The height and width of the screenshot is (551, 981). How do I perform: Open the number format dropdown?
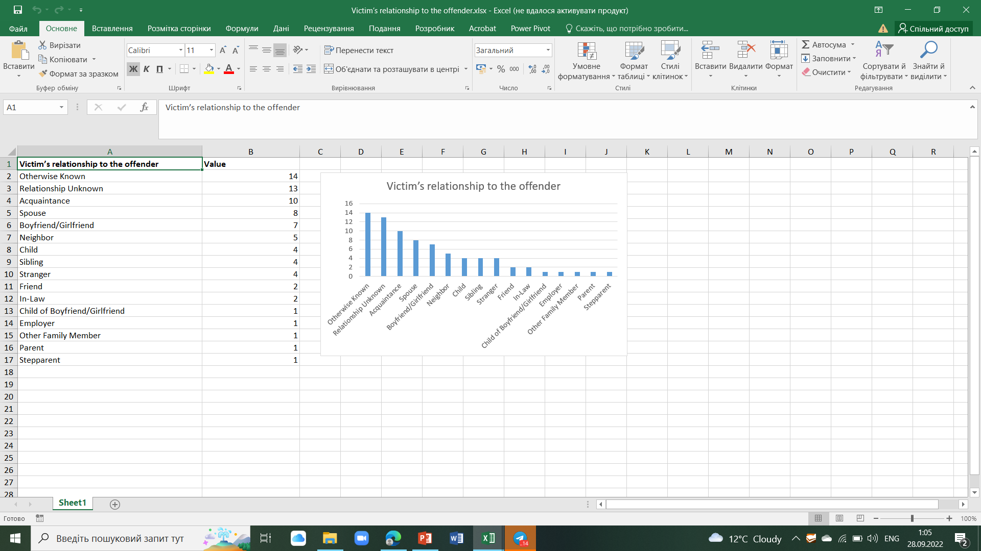(548, 50)
